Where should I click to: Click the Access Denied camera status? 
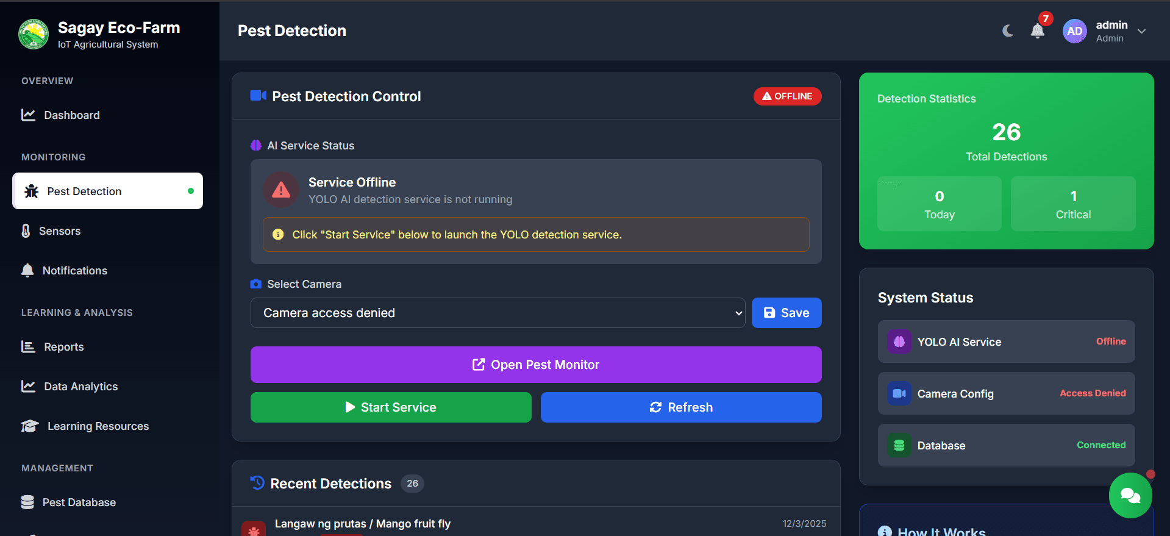(1093, 393)
